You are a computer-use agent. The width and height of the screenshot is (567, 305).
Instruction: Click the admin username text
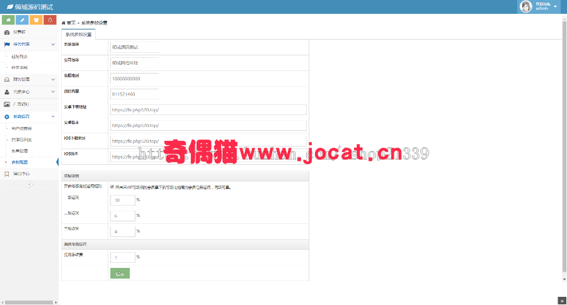point(542,8)
